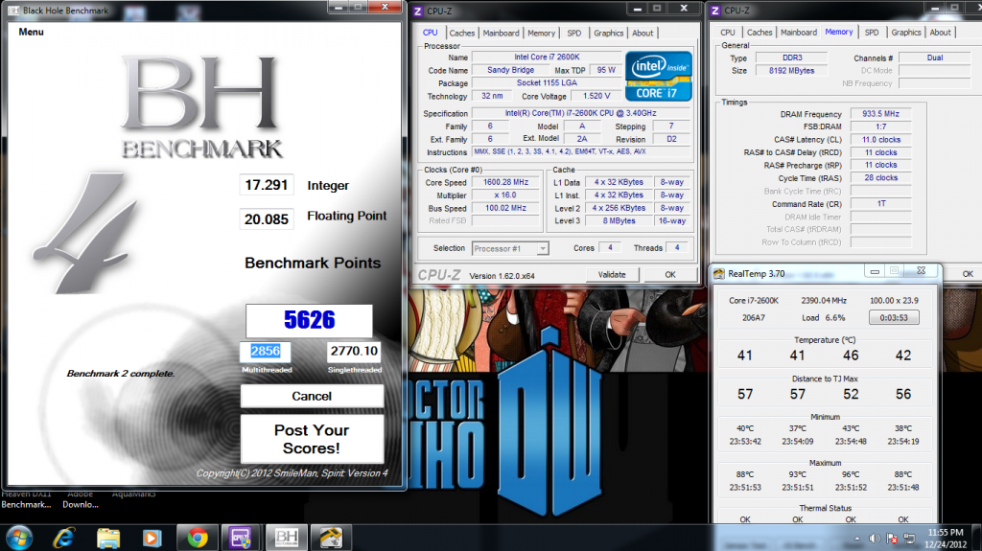Switch to the CPU-Z taskbar icon
The image size is (982, 551).
pyautogui.click(x=241, y=538)
